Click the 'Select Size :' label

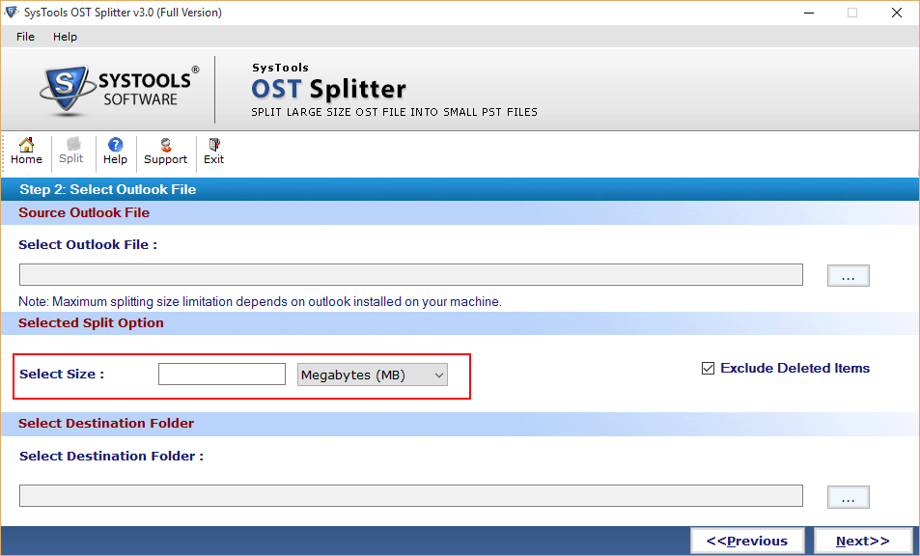pos(62,375)
